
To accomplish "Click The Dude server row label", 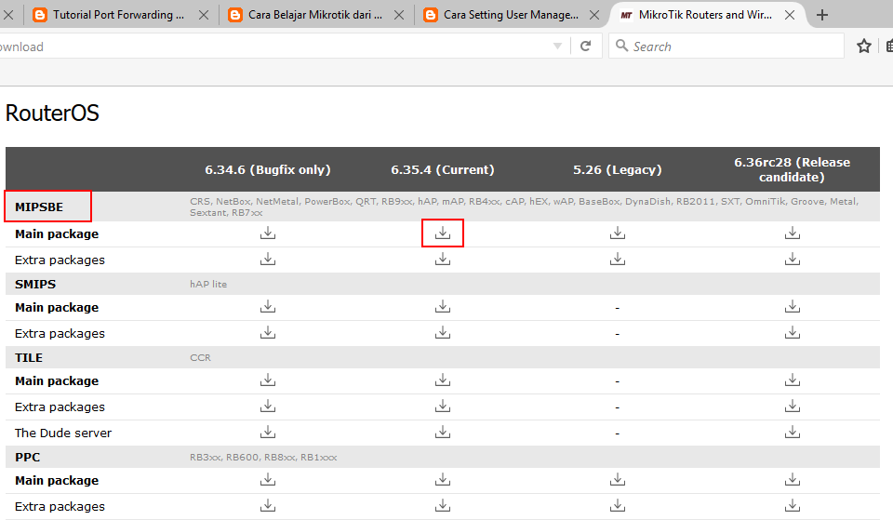I will tap(63, 433).
